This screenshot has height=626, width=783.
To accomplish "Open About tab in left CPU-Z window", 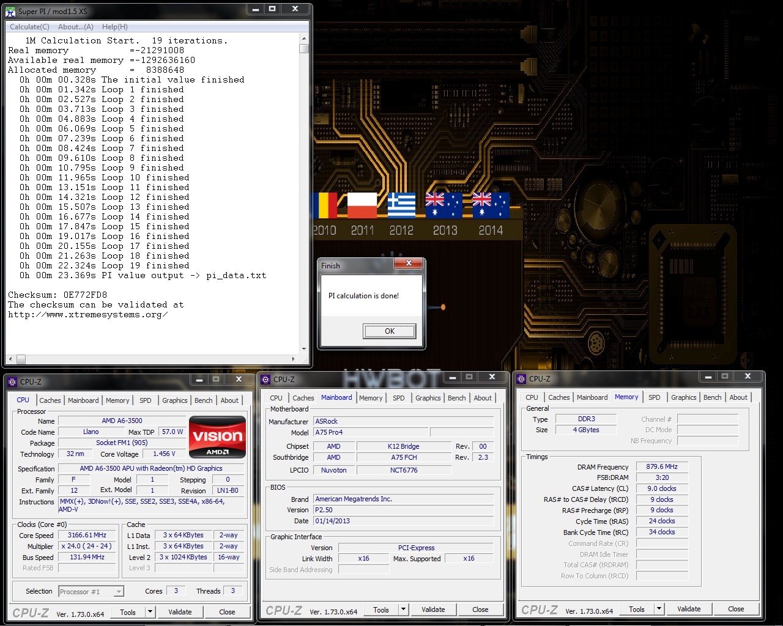I will [230, 400].
